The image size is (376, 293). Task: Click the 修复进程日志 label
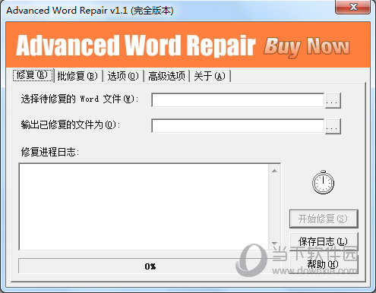click(50, 152)
